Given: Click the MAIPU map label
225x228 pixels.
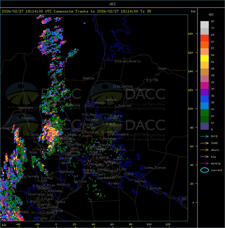Looking at the screenshot, I should coord(75,149).
